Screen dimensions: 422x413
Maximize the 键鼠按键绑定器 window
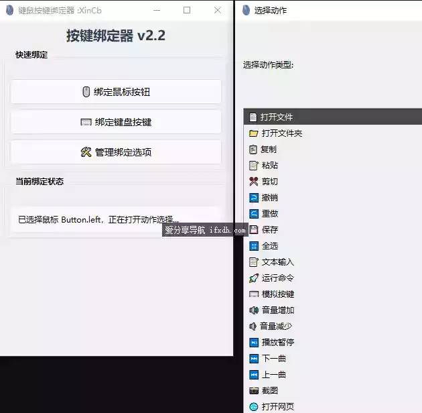[x=187, y=10]
